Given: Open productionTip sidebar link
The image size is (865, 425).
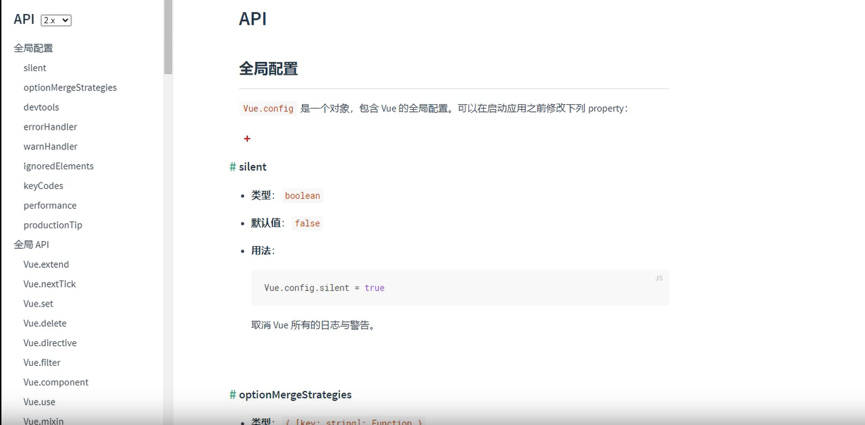Looking at the screenshot, I should 53,226.
